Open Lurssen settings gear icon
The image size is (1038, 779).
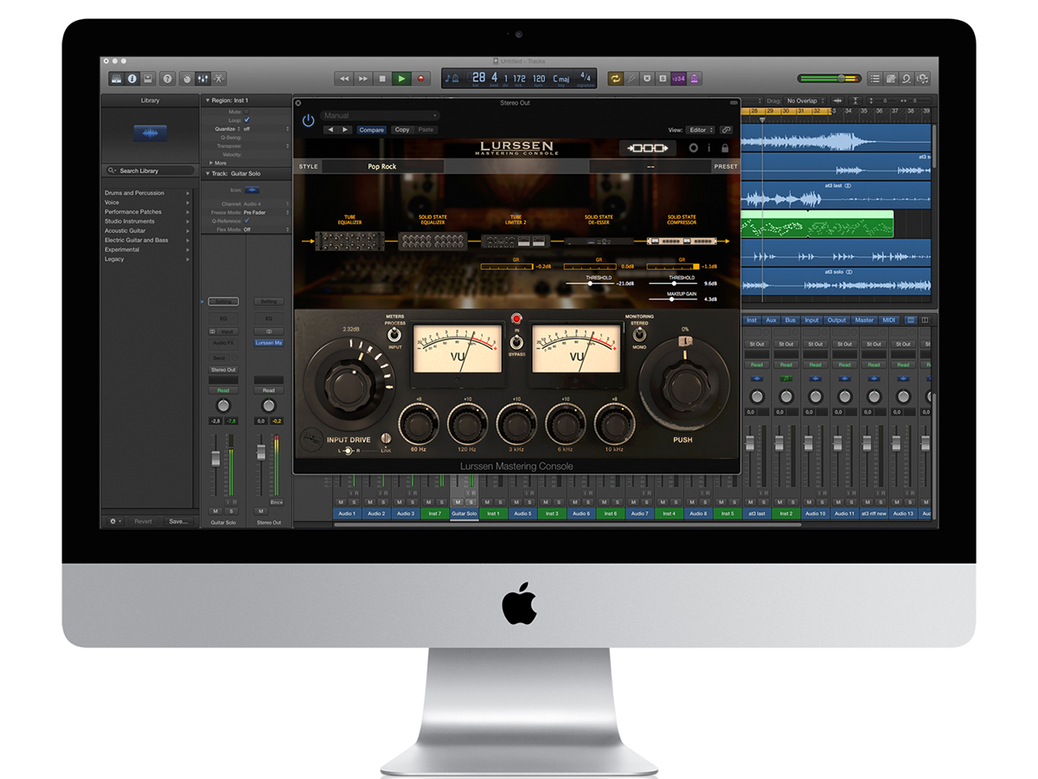pyautogui.click(x=693, y=148)
